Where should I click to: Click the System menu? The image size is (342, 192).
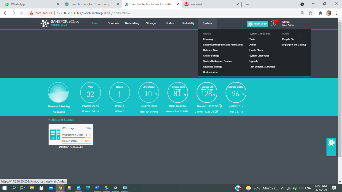click(207, 23)
